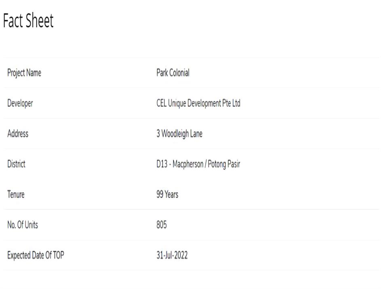The width and height of the screenshot is (381, 289).
Task: Click the Tenure row label
Action: coord(16,195)
